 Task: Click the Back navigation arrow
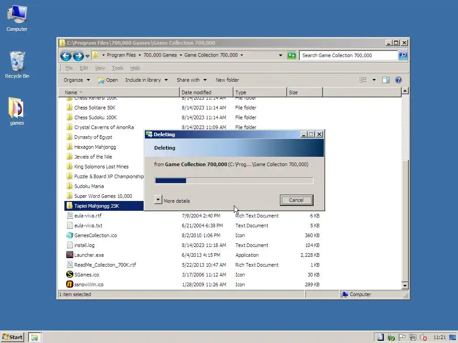66,55
